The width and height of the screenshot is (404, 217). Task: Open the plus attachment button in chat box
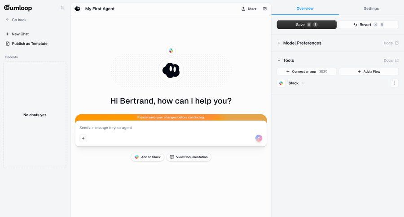tap(83, 138)
